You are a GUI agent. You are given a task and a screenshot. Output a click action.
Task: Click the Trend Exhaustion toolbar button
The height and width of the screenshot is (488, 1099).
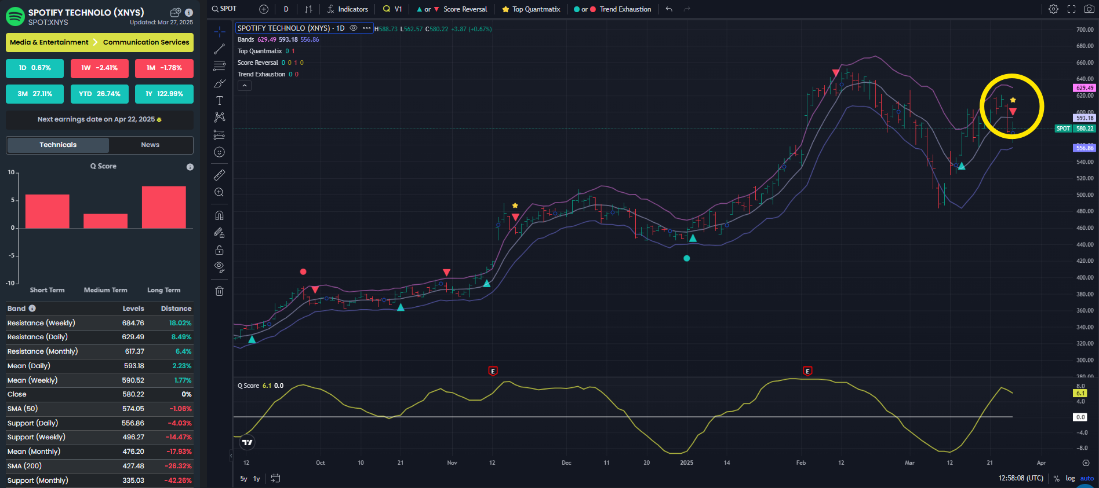pos(612,9)
